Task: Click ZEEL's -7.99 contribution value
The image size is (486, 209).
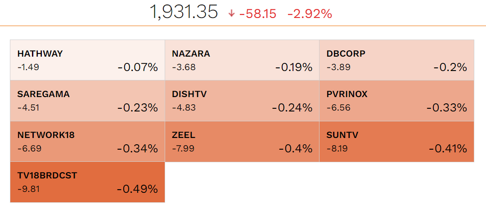Action: tap(183, 149)
